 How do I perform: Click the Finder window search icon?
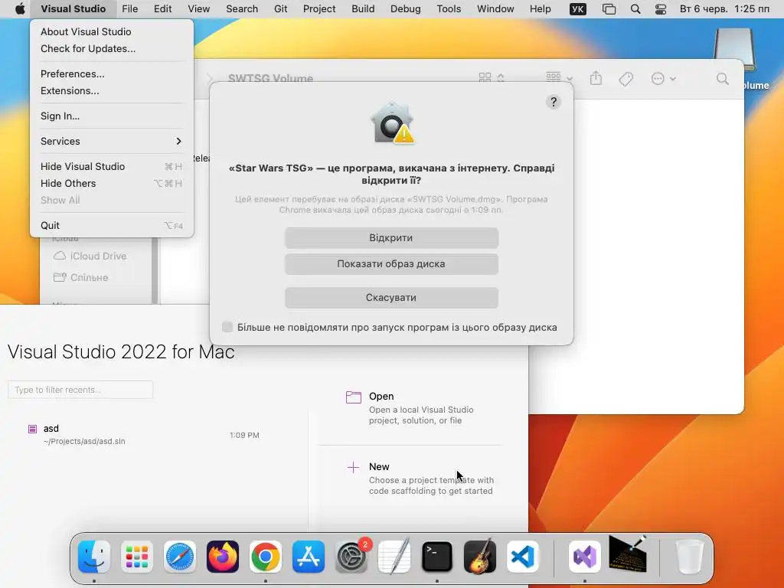(x=723, y=79)
